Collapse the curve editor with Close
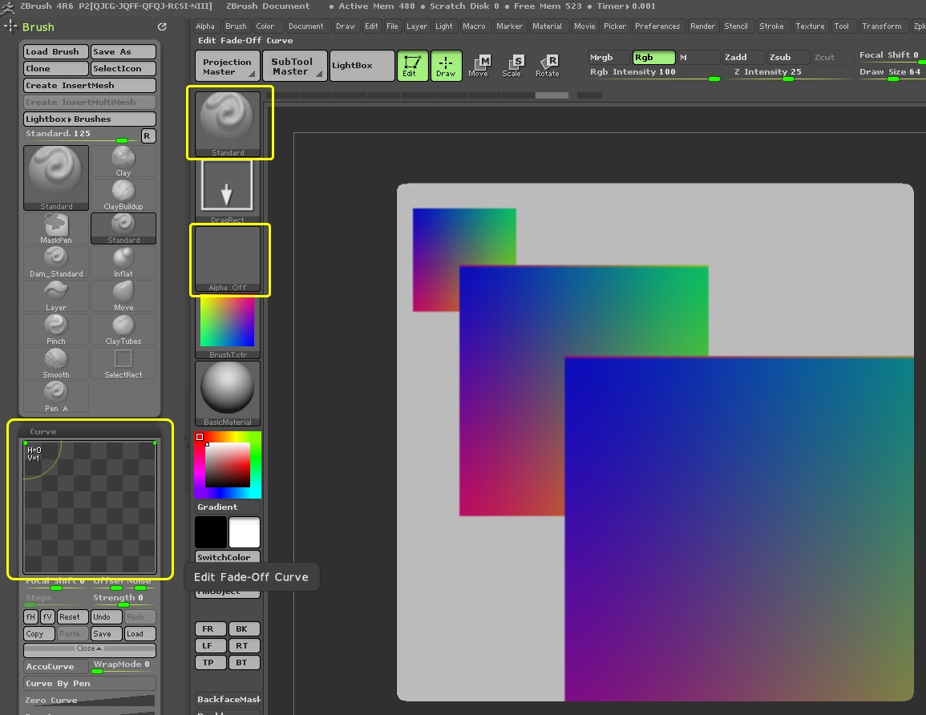 89,649
